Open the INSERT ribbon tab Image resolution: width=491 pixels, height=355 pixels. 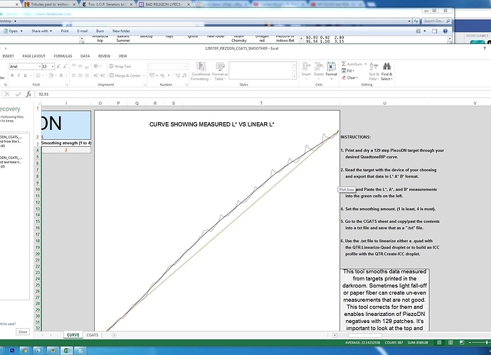8,56
